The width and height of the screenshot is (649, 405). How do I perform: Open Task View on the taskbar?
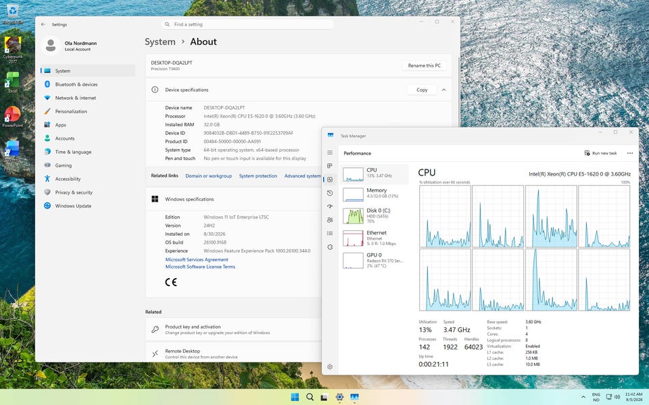[324, 397]
